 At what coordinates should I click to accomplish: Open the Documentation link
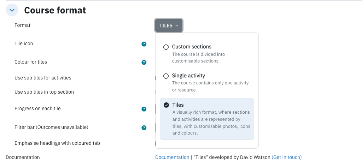tap(172, 157)
